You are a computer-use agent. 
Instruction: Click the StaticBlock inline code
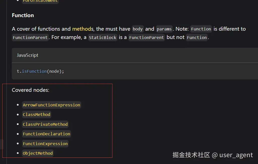coord(103,37)
